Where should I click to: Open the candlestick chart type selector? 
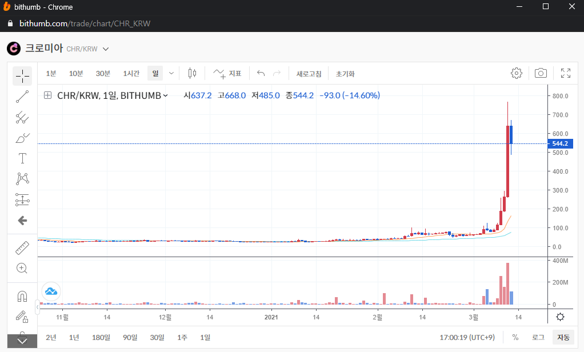pyautogui.click(x=192, y=73)
